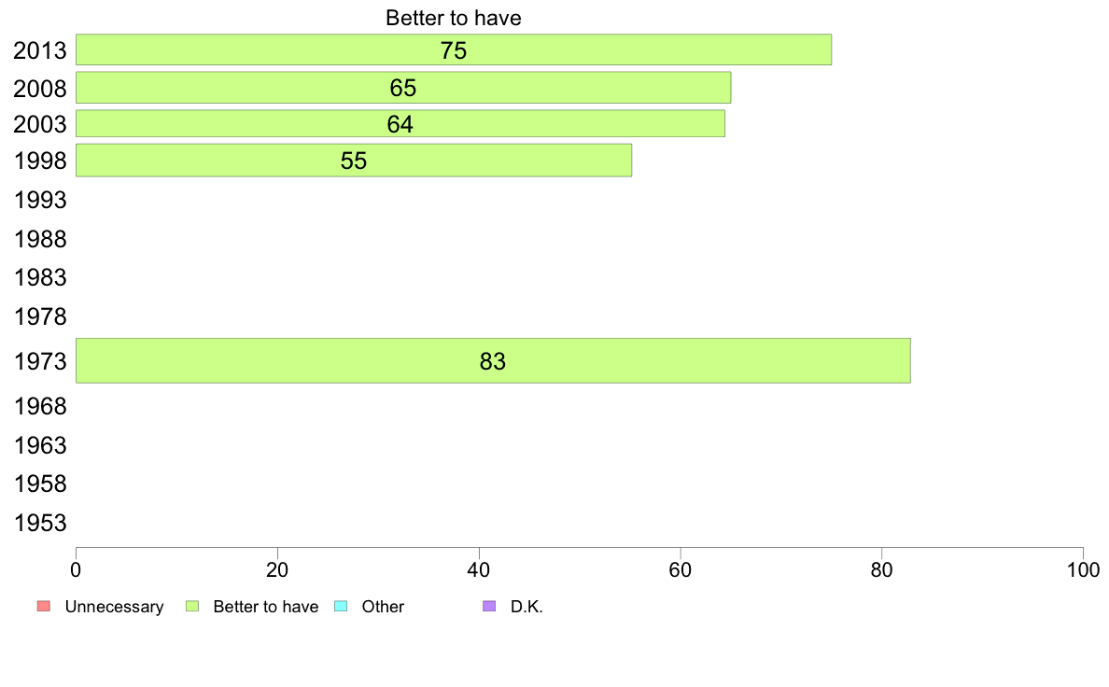Click the Unnecessary legend label
Screen dimensions: 1109x687
(114, 607)
